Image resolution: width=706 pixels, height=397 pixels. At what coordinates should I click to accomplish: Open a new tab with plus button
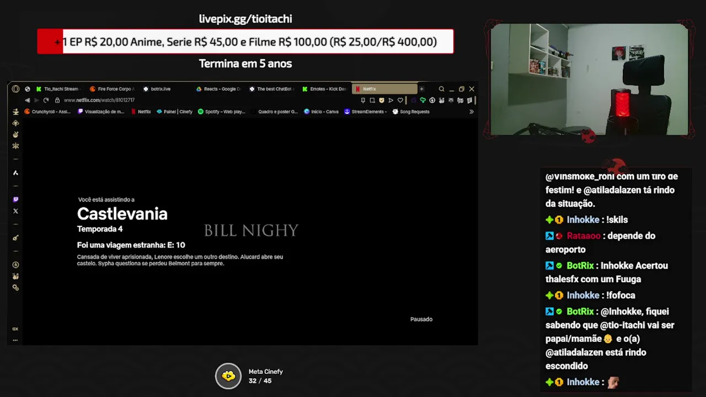point(421,89)
